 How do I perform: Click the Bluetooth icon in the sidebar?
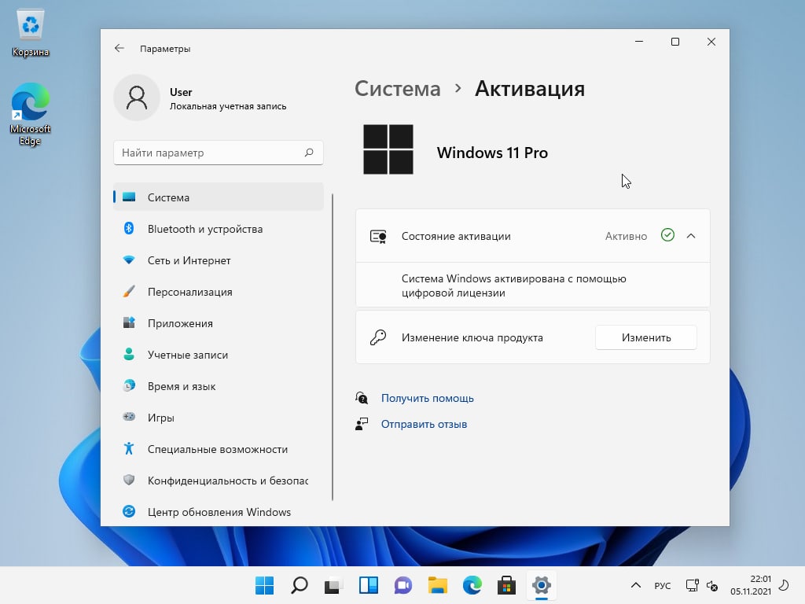(129, 229)
